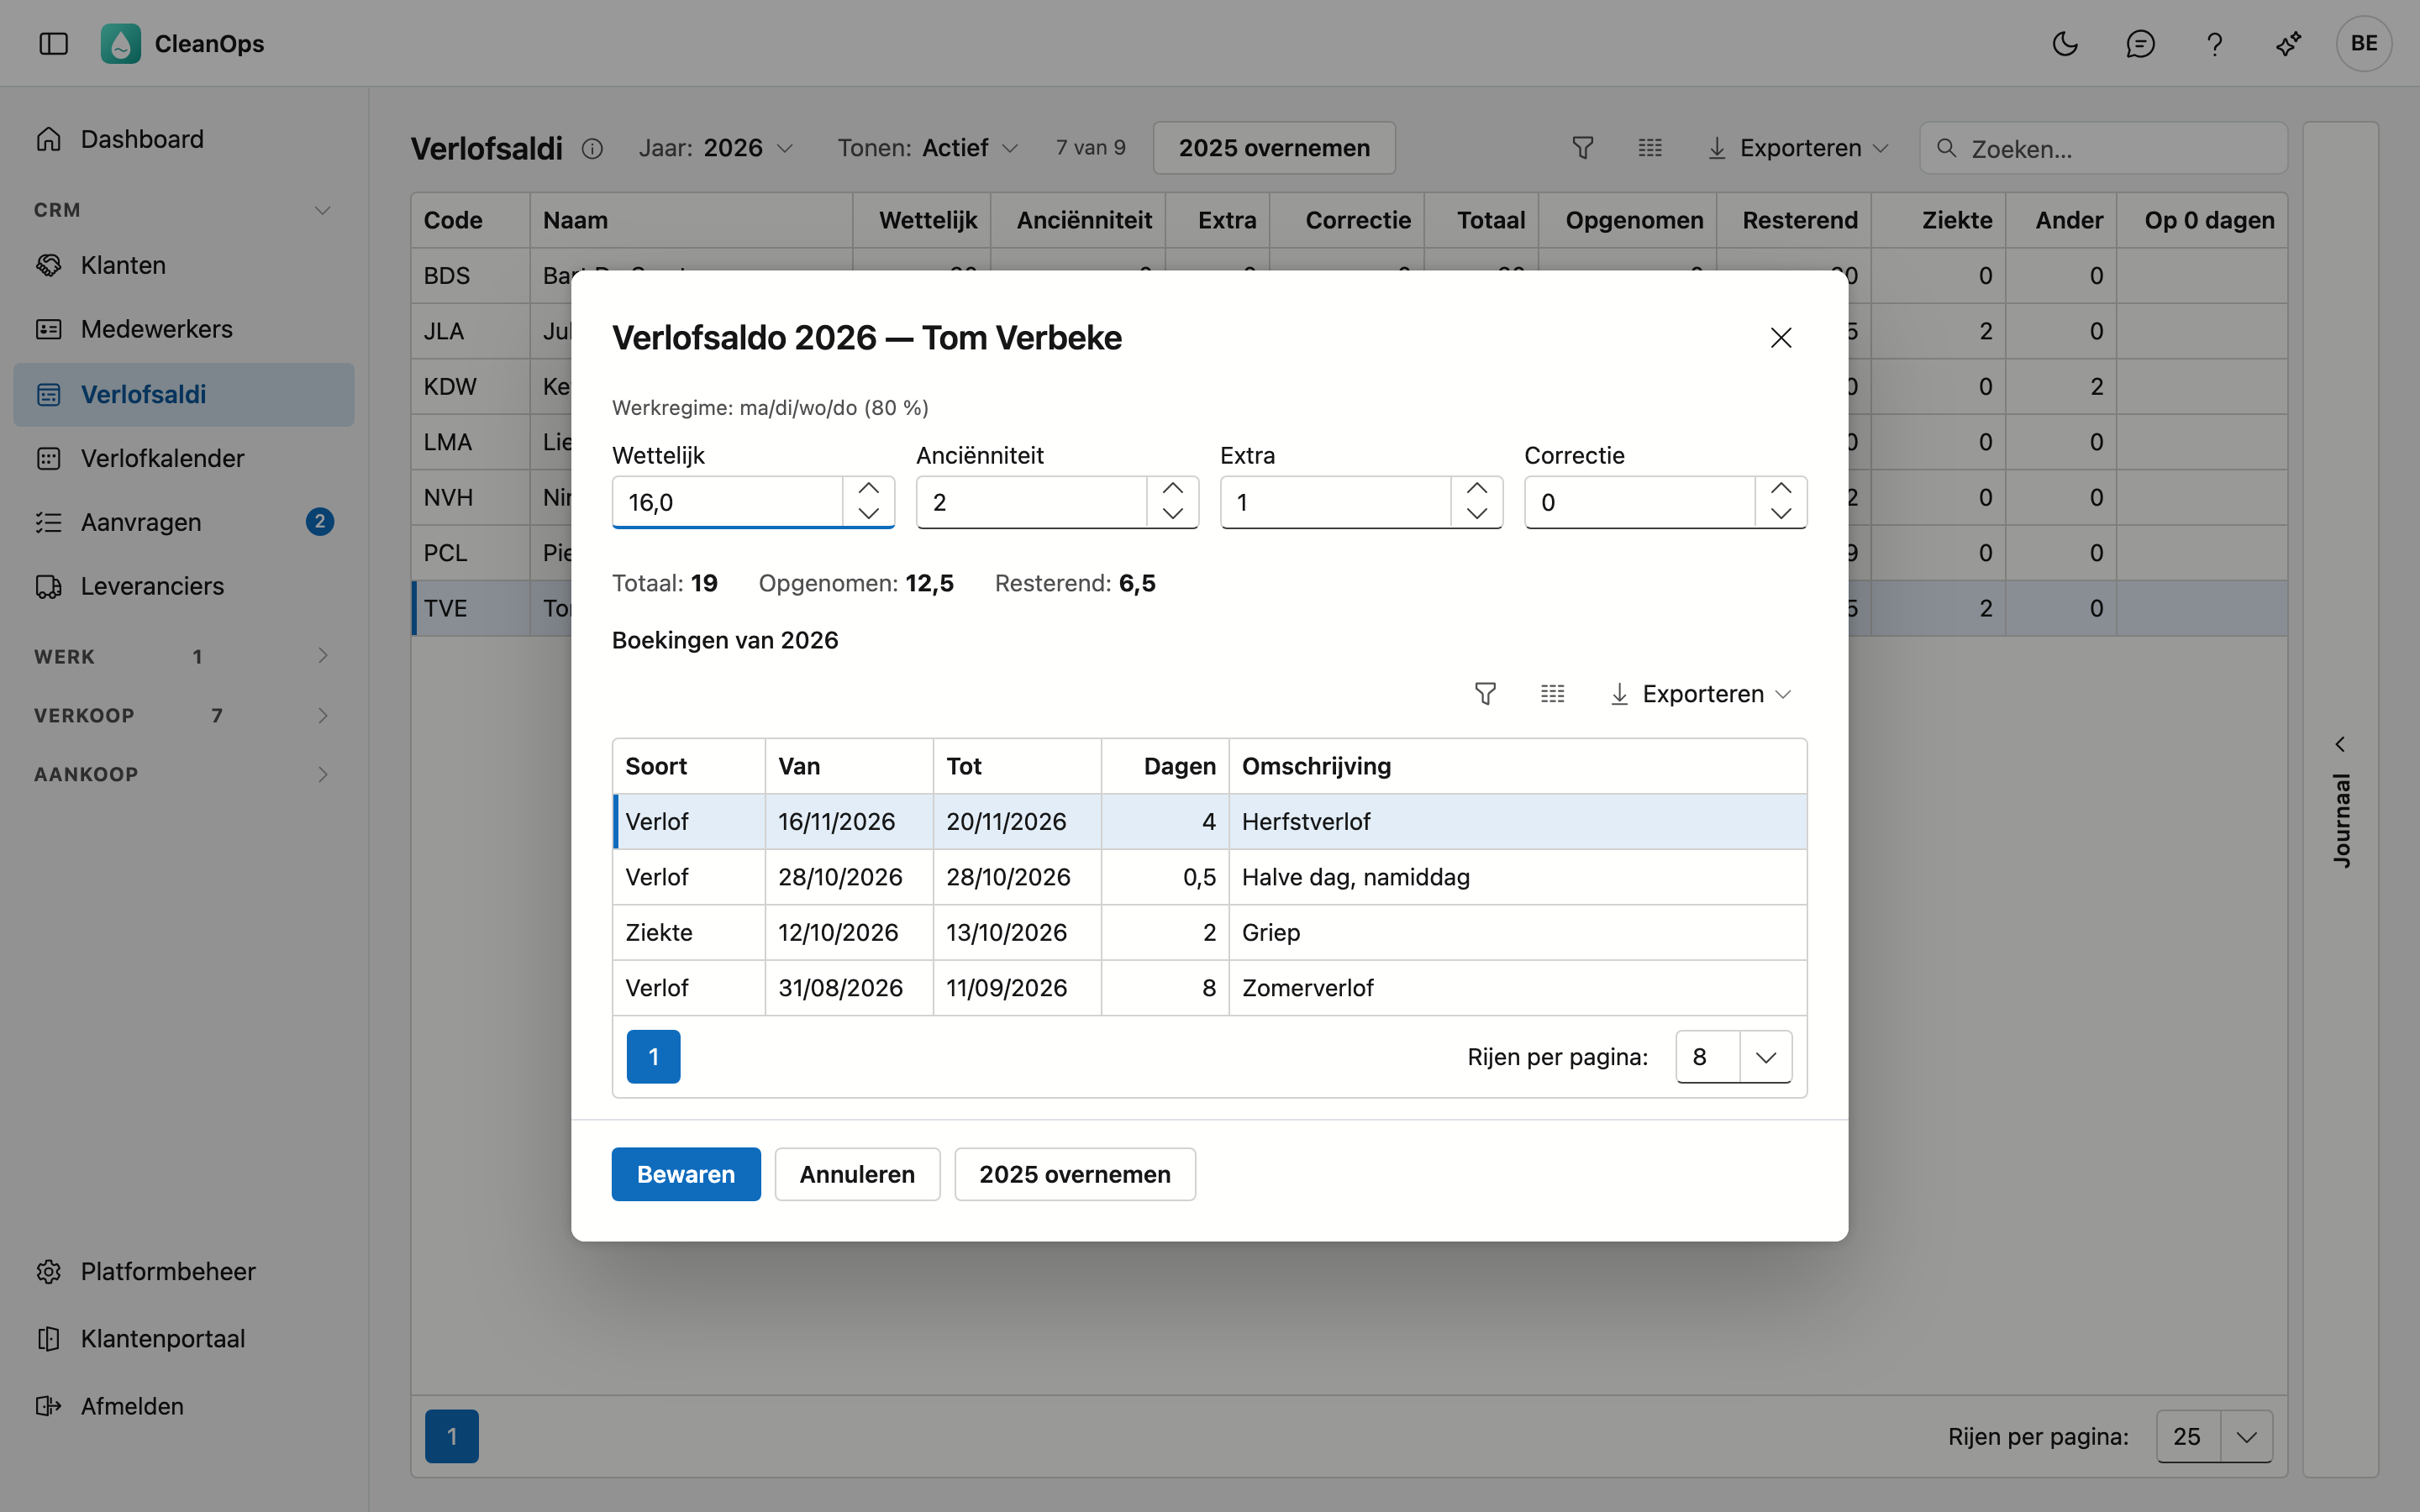Open the Jaar 2026 dropdown
Image resolution: width=2420 pixels, height=1512 pixels.
[x=716, y=148]
